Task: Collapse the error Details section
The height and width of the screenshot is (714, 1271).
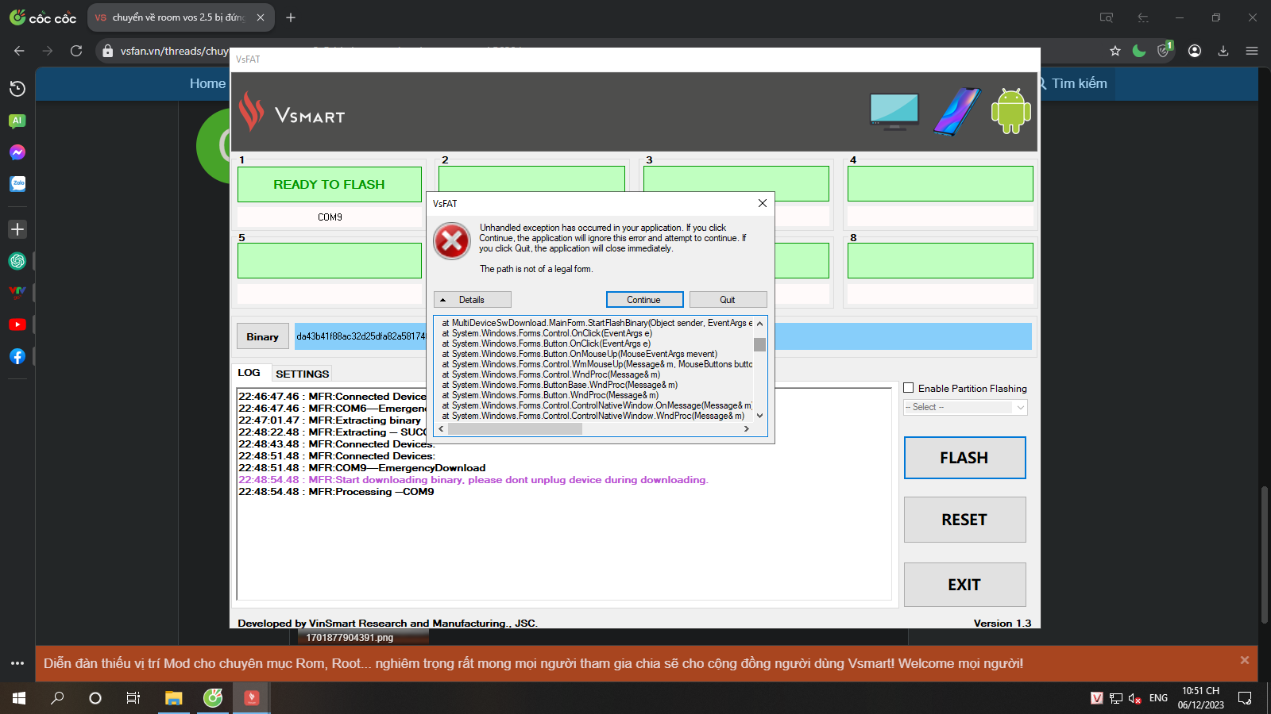Action: (x=473, y=300)
